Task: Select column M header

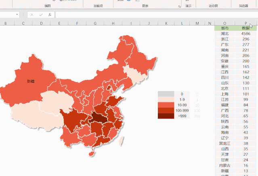Action: point(197,23)
